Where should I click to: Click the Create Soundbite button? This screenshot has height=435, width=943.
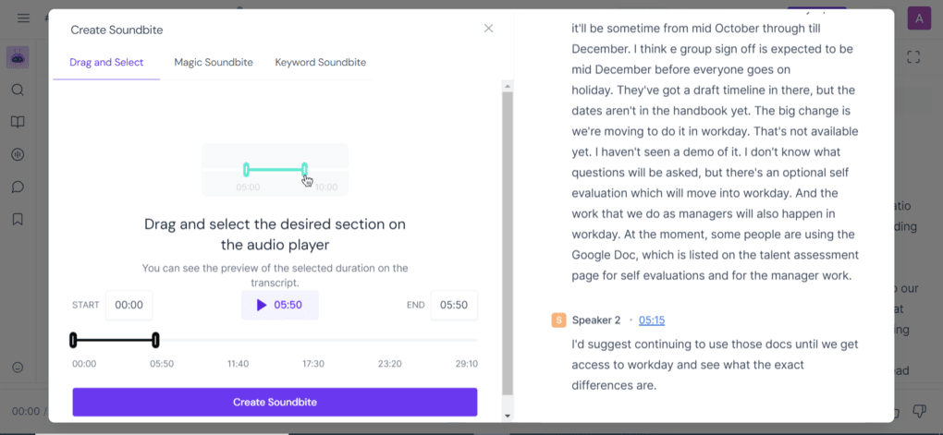[275, 402]
